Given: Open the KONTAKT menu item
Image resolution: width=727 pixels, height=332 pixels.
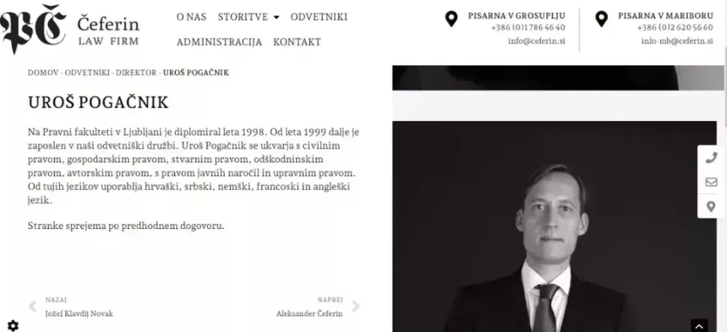Looking at the screenshot, I should click(297, 42).
